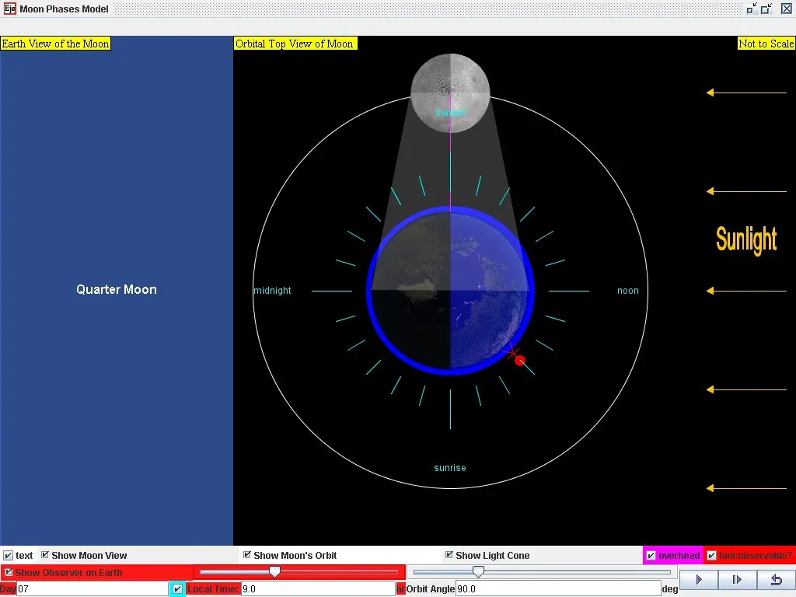Click the reset simulation button
Screen dimensions: 796x597
pyautogui.click(x=775, y=580)
